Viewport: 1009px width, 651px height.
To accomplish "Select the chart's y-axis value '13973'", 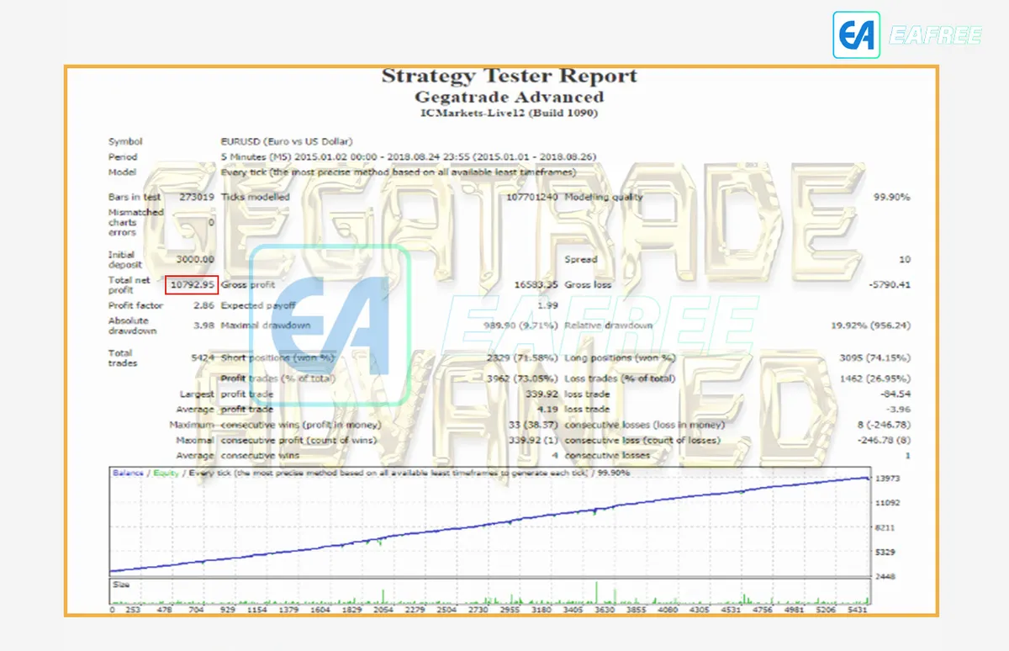I will 889,479.
